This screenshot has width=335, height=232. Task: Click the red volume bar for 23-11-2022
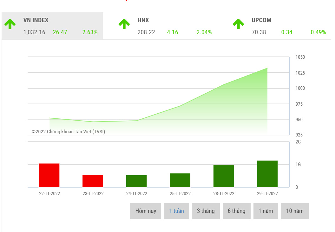coord(93,181)
